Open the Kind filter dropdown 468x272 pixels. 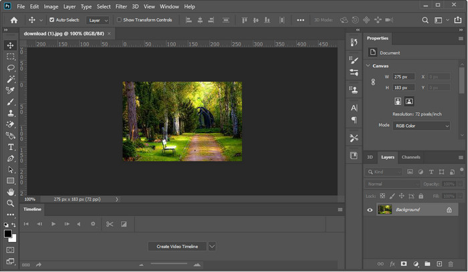384,172
